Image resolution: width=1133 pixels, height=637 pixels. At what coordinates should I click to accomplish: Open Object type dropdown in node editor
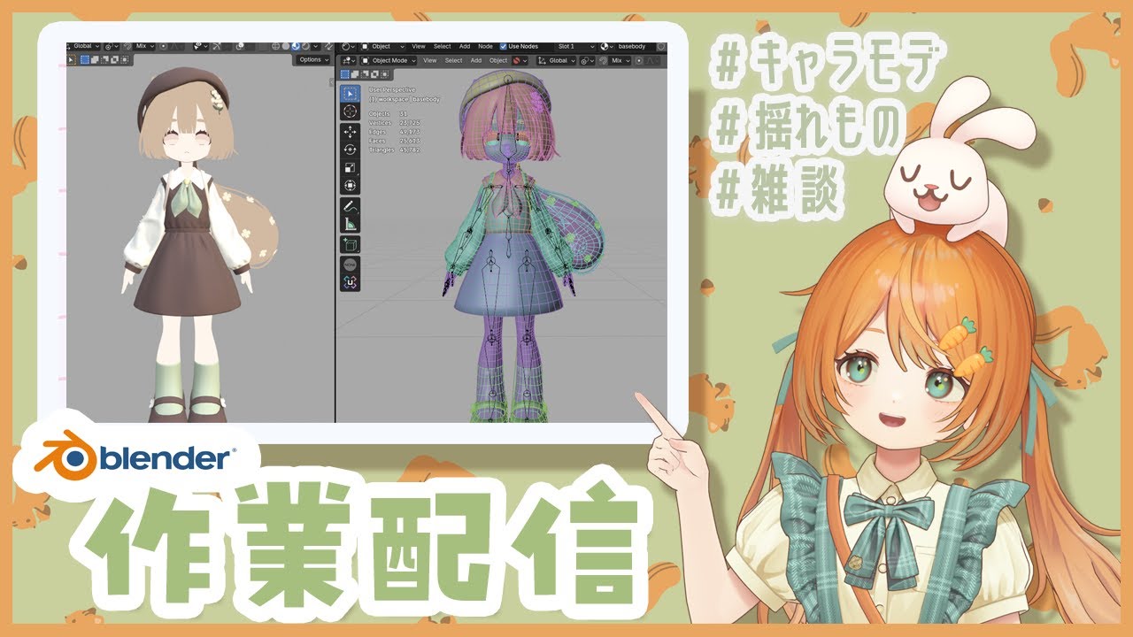click(382, 46)
